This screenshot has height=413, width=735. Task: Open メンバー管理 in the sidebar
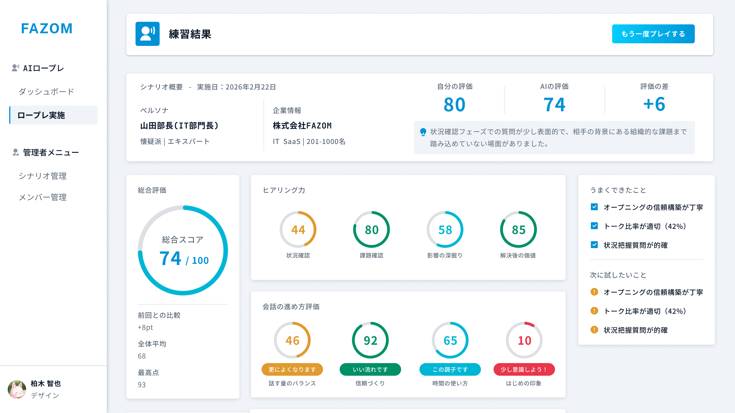pyautogui.click(x=42, y=197)
